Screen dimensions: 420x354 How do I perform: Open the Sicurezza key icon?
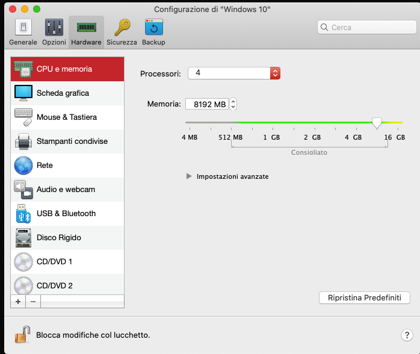click(x=122, y=27)
